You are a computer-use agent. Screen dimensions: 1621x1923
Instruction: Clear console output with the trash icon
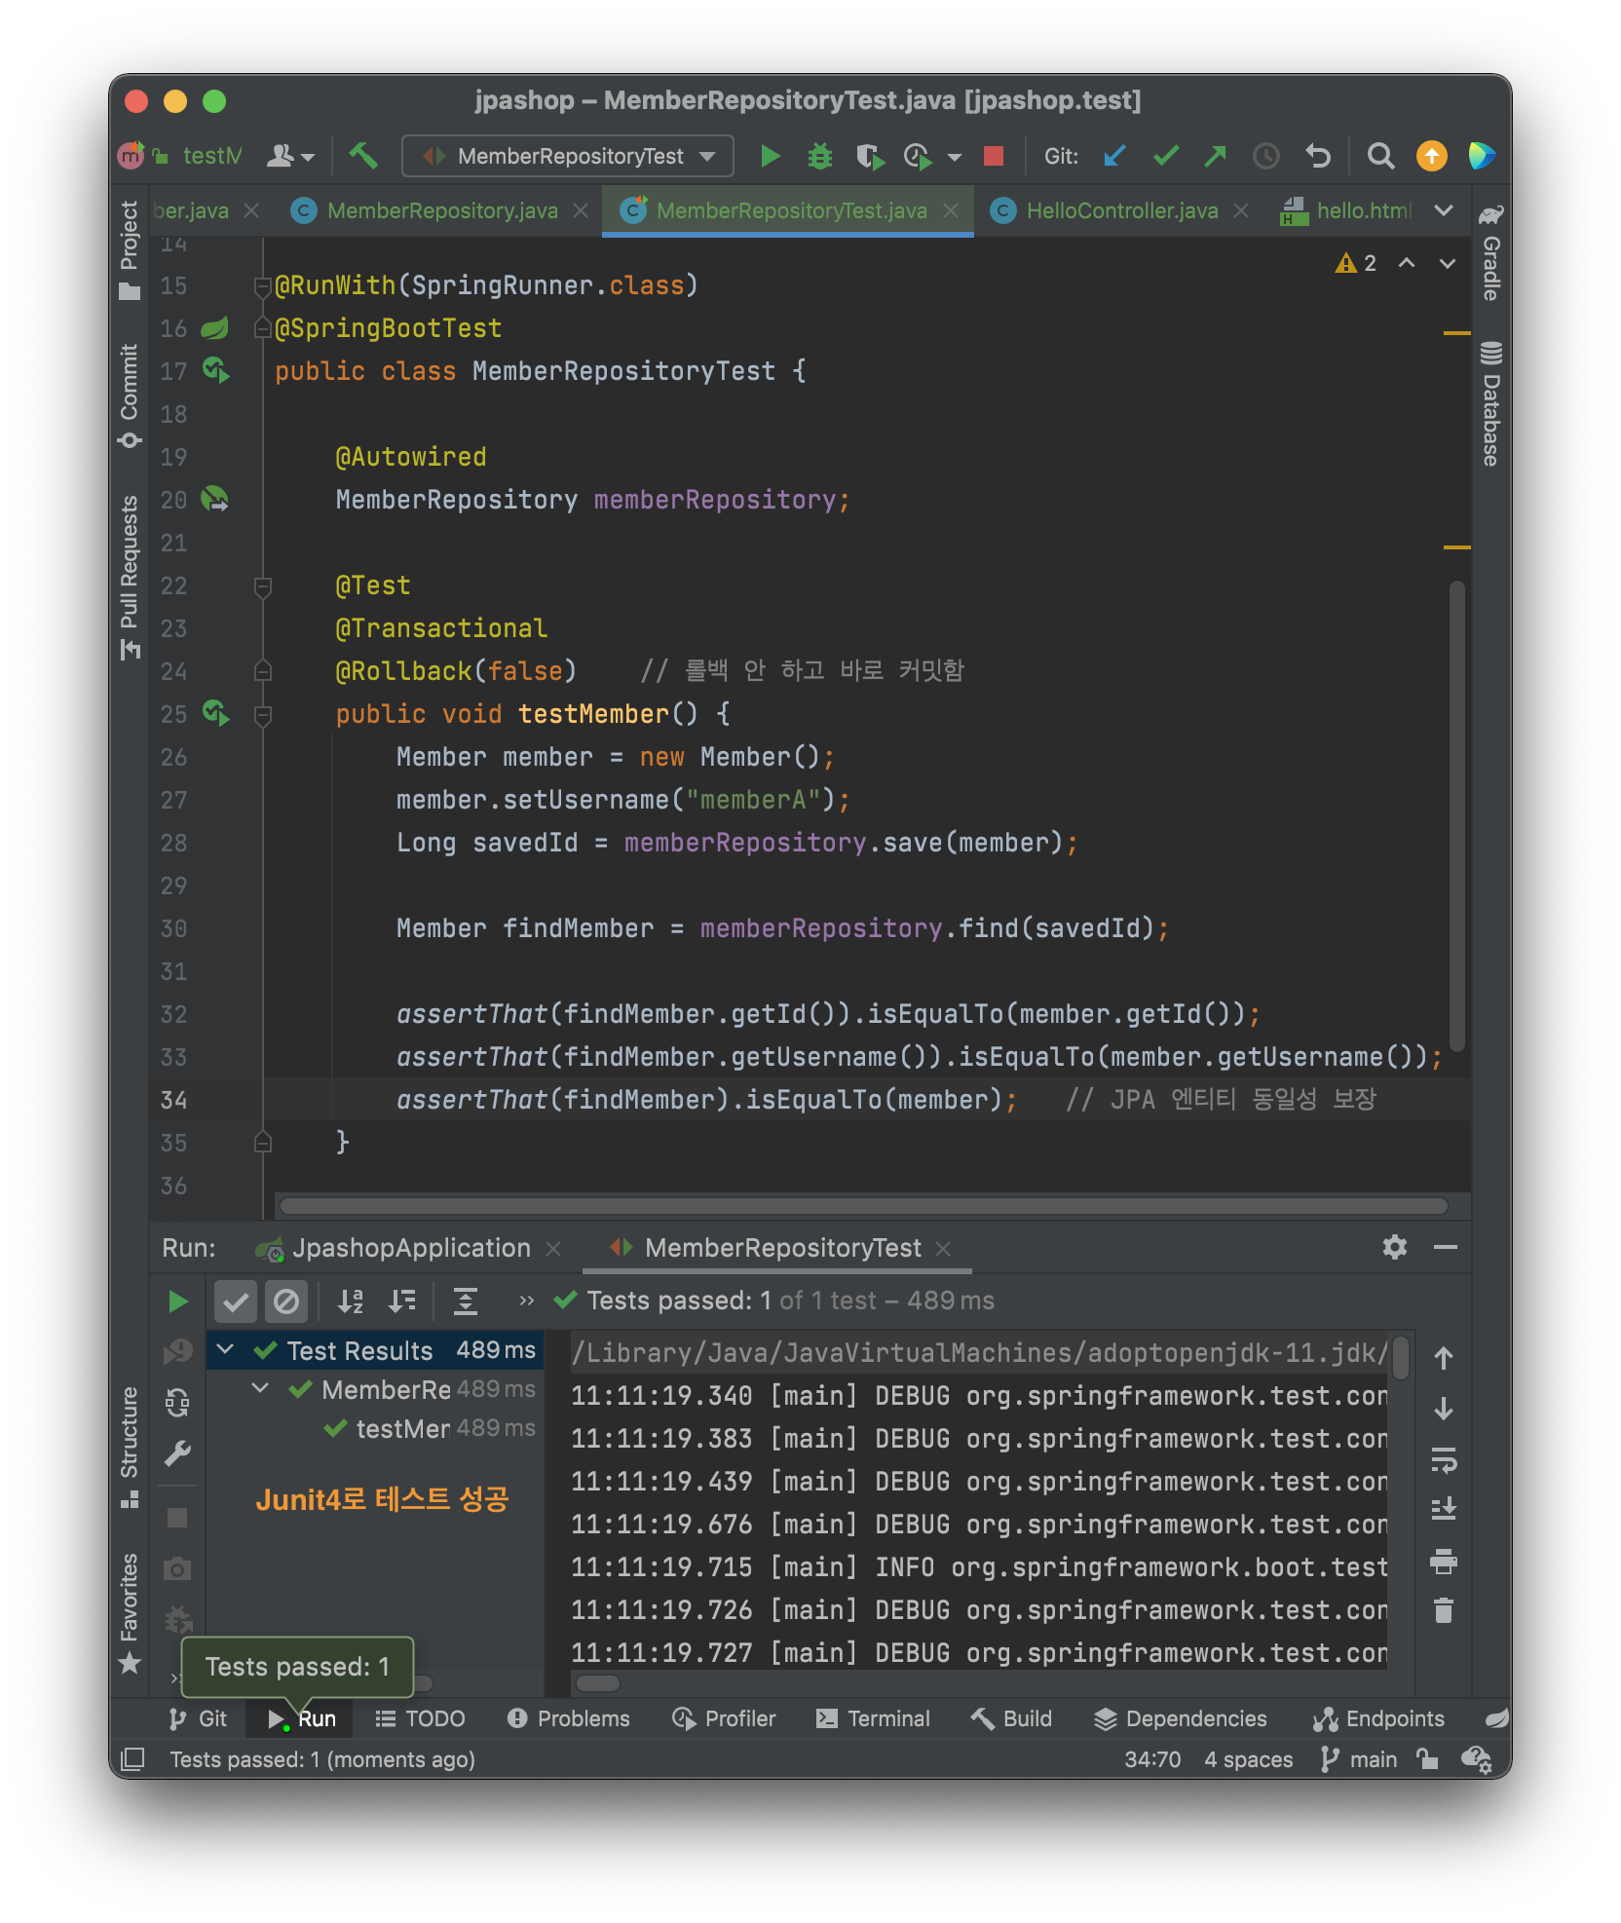[1443, 1608]
